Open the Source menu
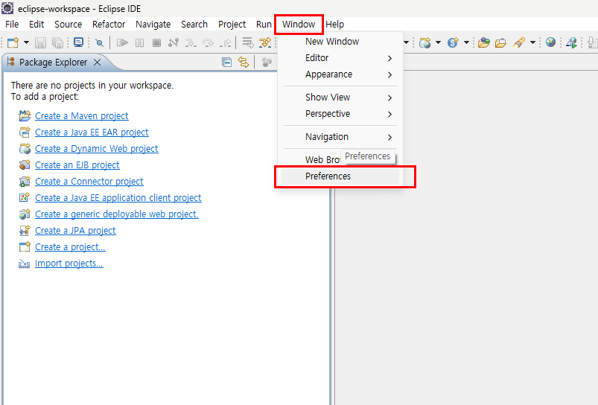The image size is (598, 405). pos(69,25)
